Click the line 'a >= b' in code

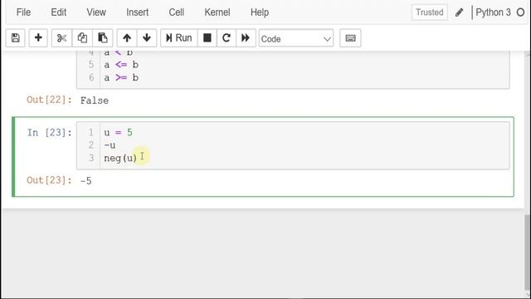121,77
